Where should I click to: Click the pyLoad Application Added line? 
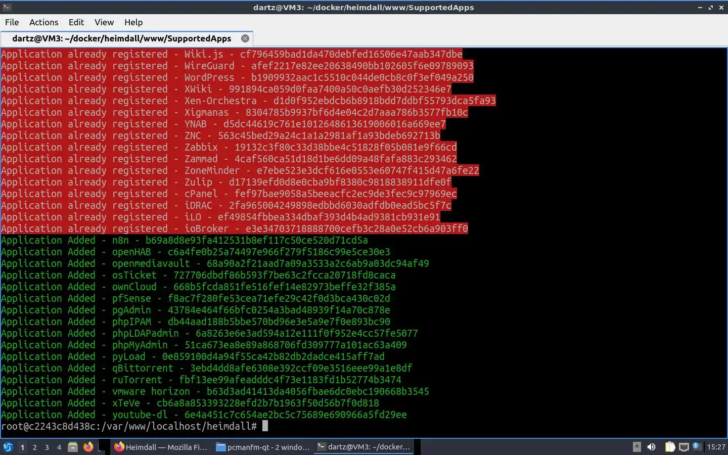pos(193,356)
